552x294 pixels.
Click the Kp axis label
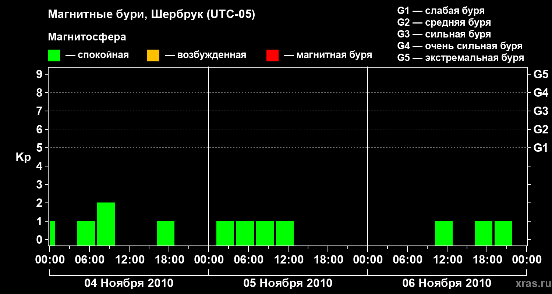(x=23, y=157)
